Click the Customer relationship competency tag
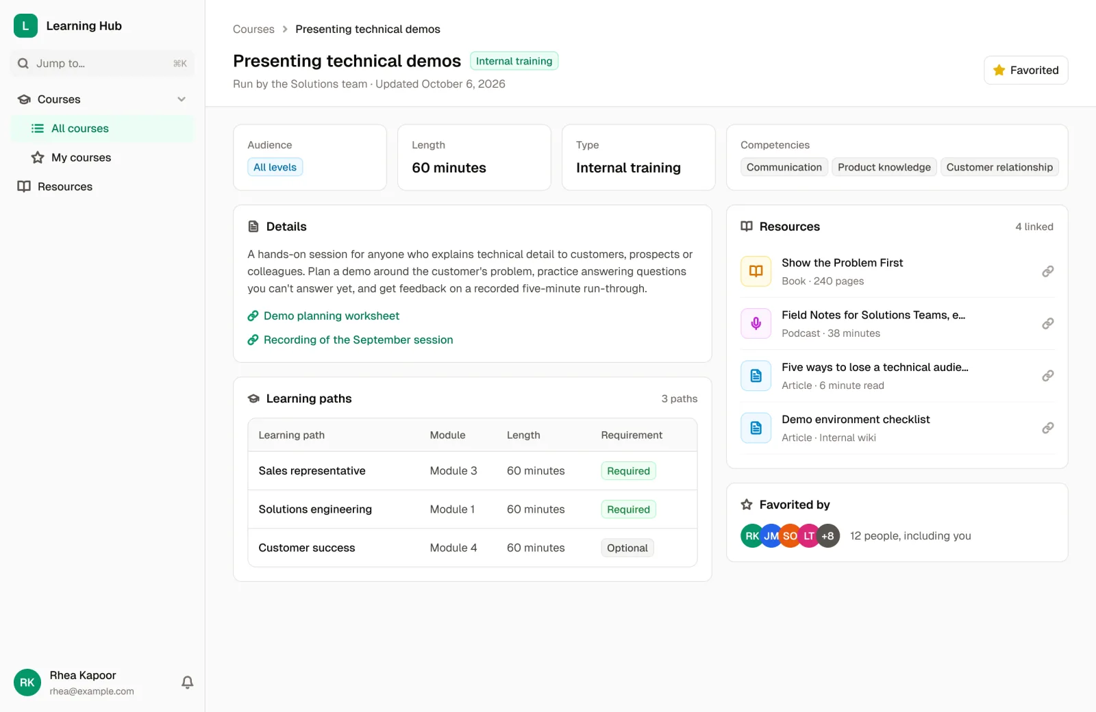Viewport: 1096px width, 712px height. (999, 167)
